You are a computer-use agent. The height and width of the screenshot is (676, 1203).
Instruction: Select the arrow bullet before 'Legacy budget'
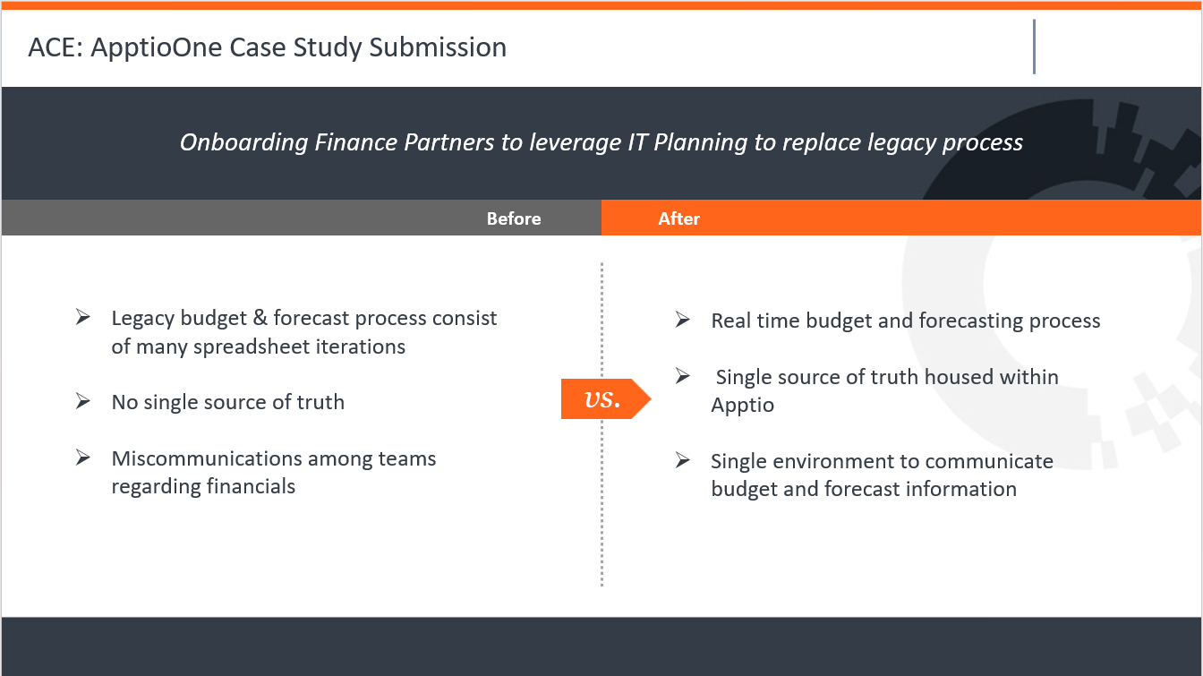83,317
